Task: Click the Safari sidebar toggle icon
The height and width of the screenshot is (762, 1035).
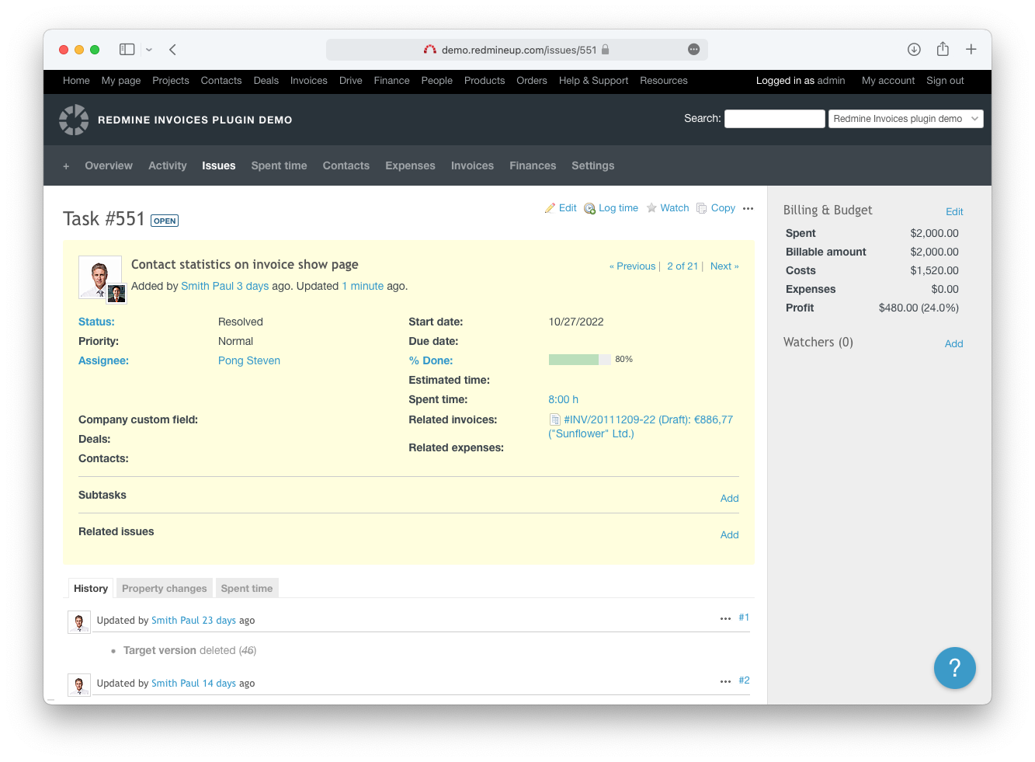Action: [127, 50]
